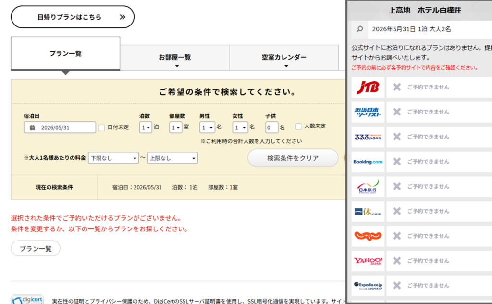Switch to the 空室カレンダー tab
Screen dimensions: 492x304
(x=284, y=58)
